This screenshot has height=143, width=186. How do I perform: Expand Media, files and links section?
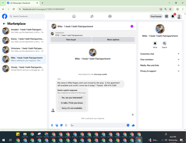pyautogui.click(x=160, y=65)
